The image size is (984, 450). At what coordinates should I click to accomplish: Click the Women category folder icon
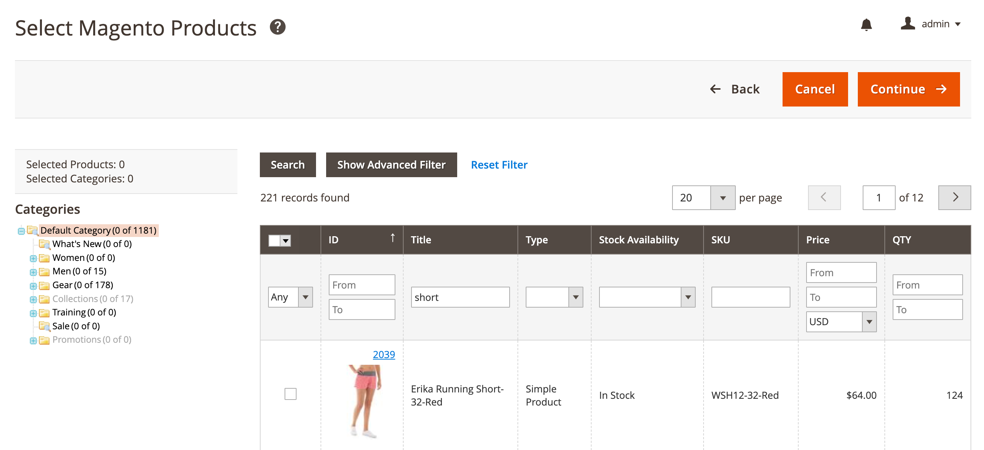pos(45,258)
